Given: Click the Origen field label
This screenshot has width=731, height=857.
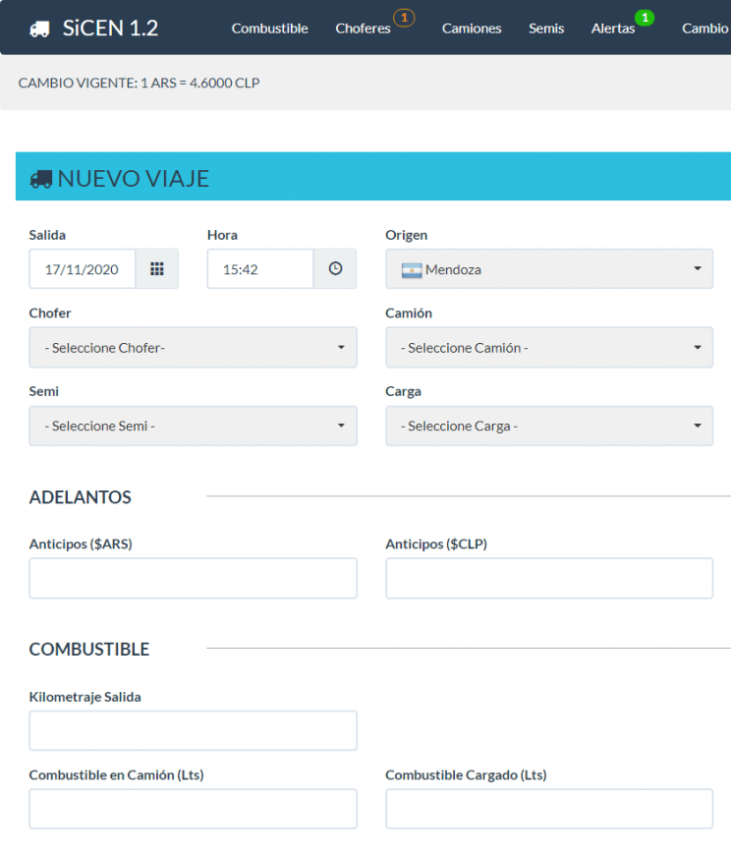Looking at the screenshot, I should click(x=407, y=236).
